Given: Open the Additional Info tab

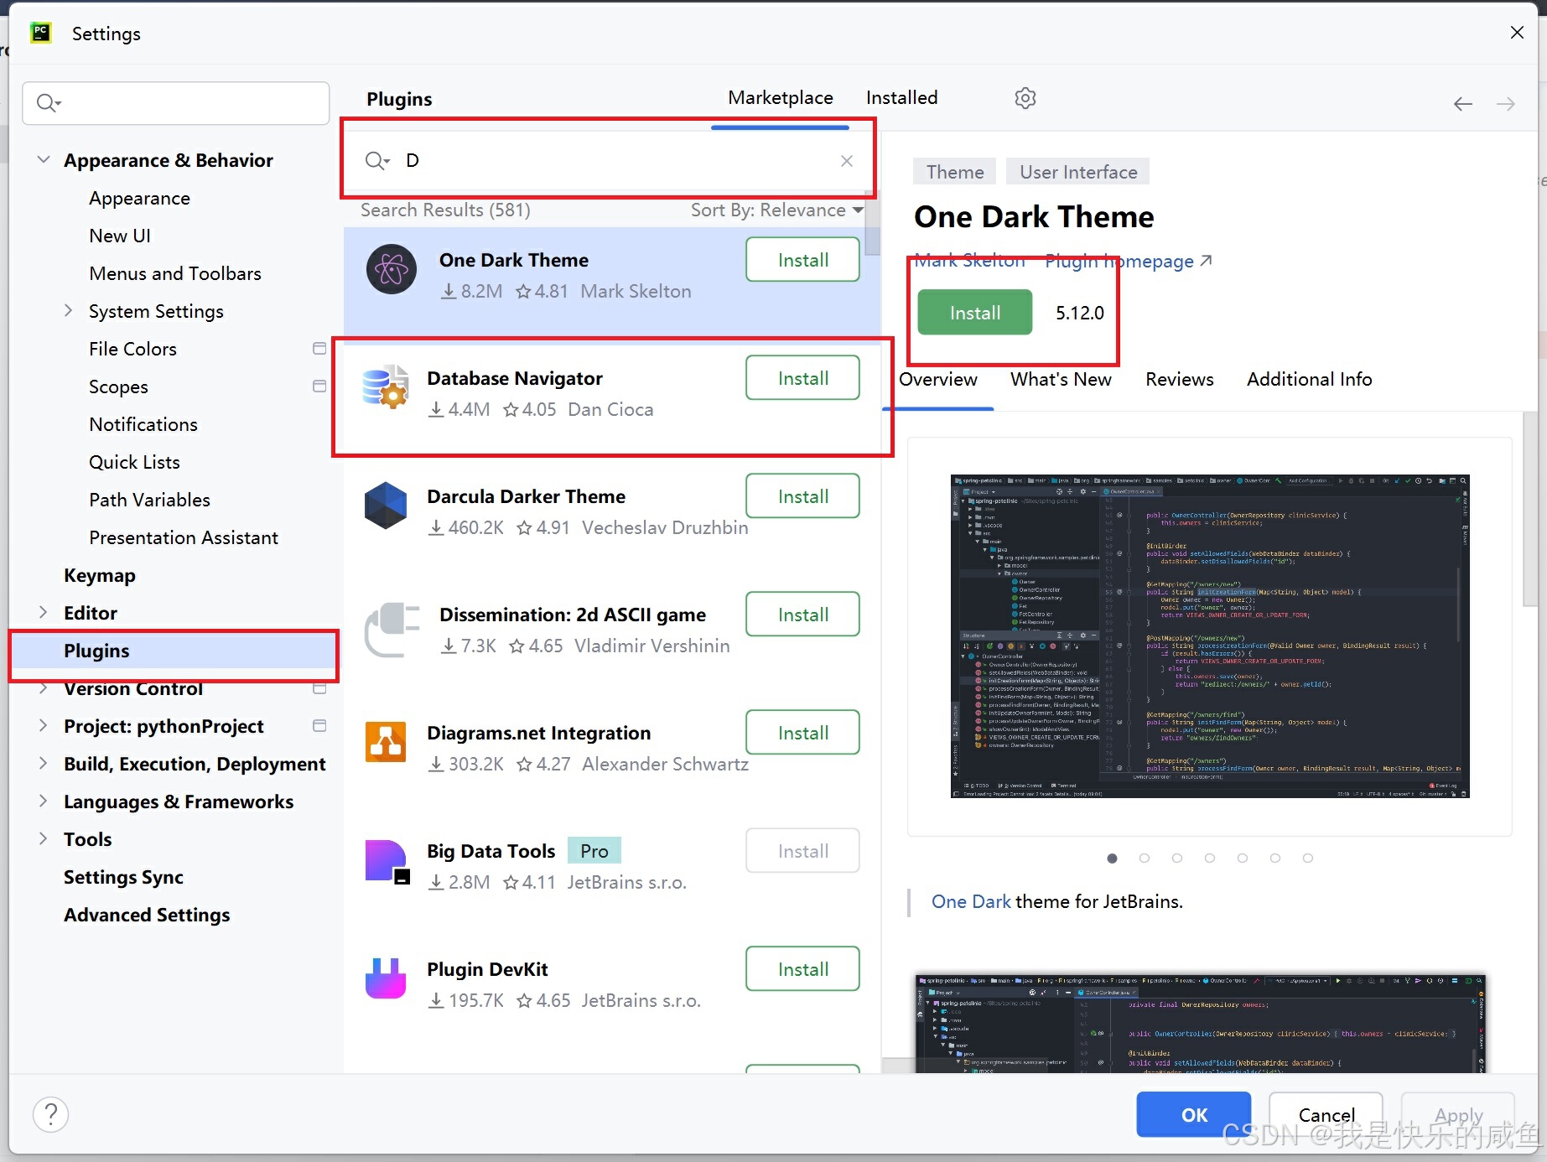Looking at the screenshot, I should 1310,380.
